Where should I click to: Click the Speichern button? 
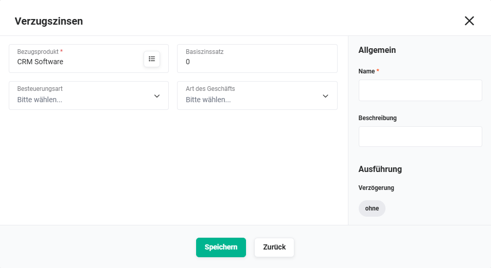tap(221, 247)
